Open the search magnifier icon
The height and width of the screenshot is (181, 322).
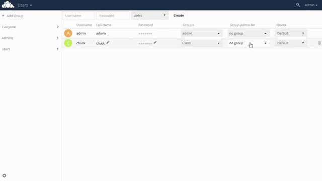tap(298, 5)
